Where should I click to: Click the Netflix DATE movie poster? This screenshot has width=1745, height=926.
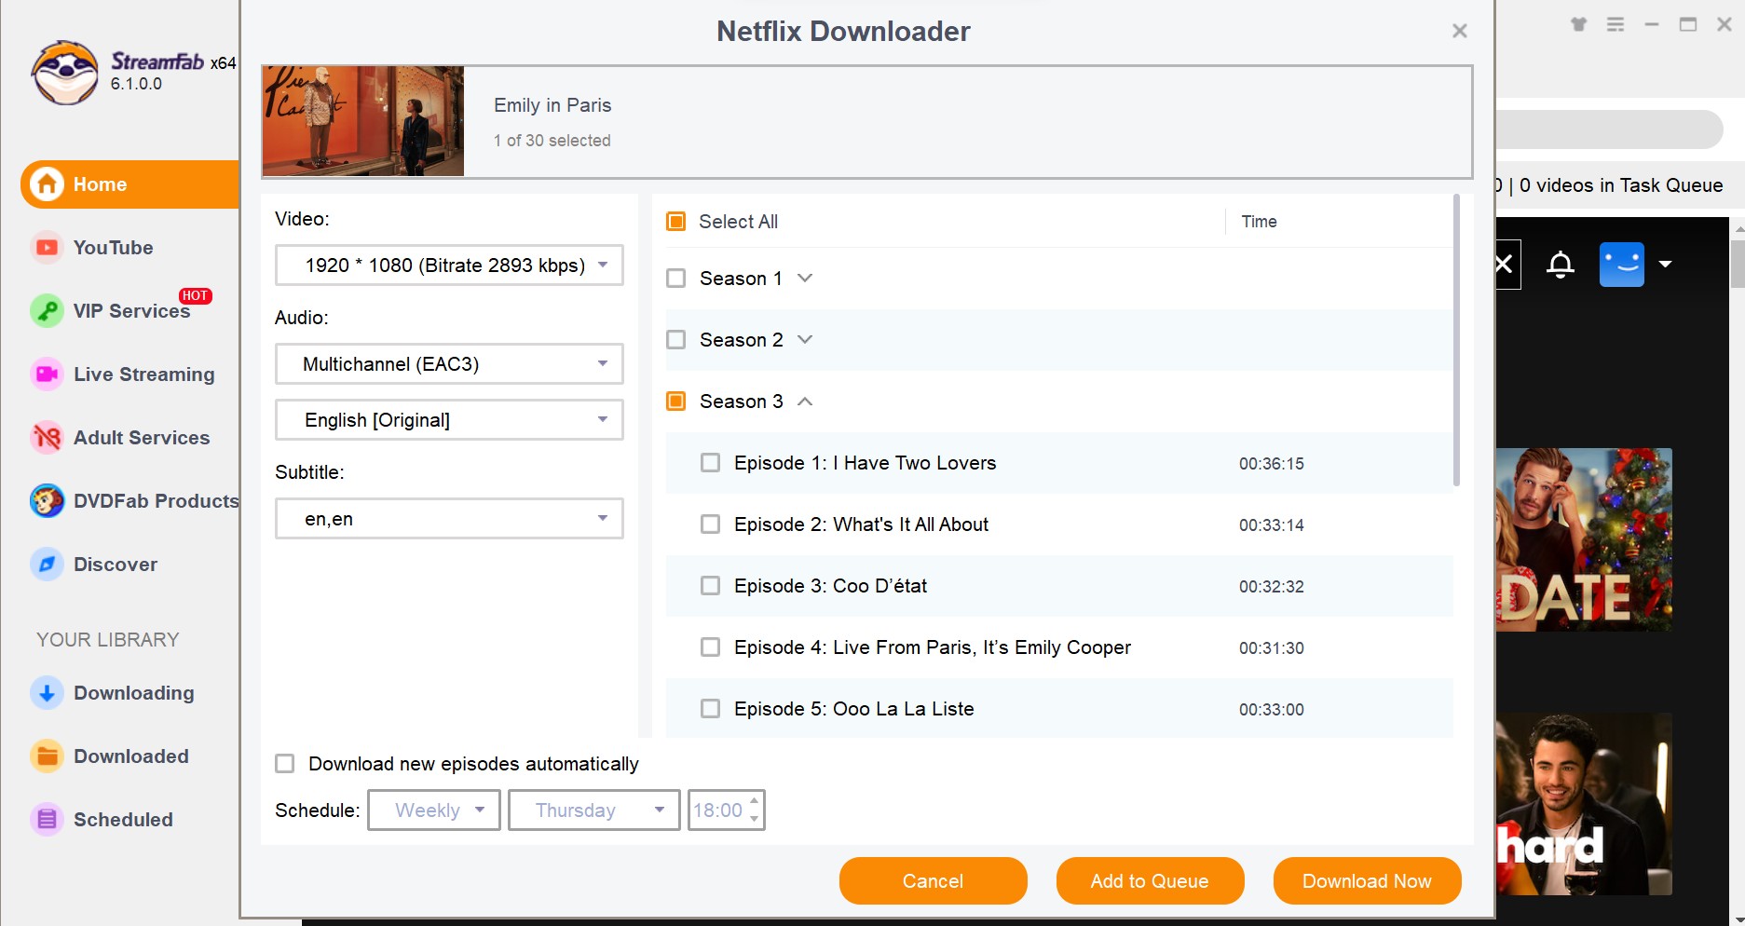pos(1584,539)
